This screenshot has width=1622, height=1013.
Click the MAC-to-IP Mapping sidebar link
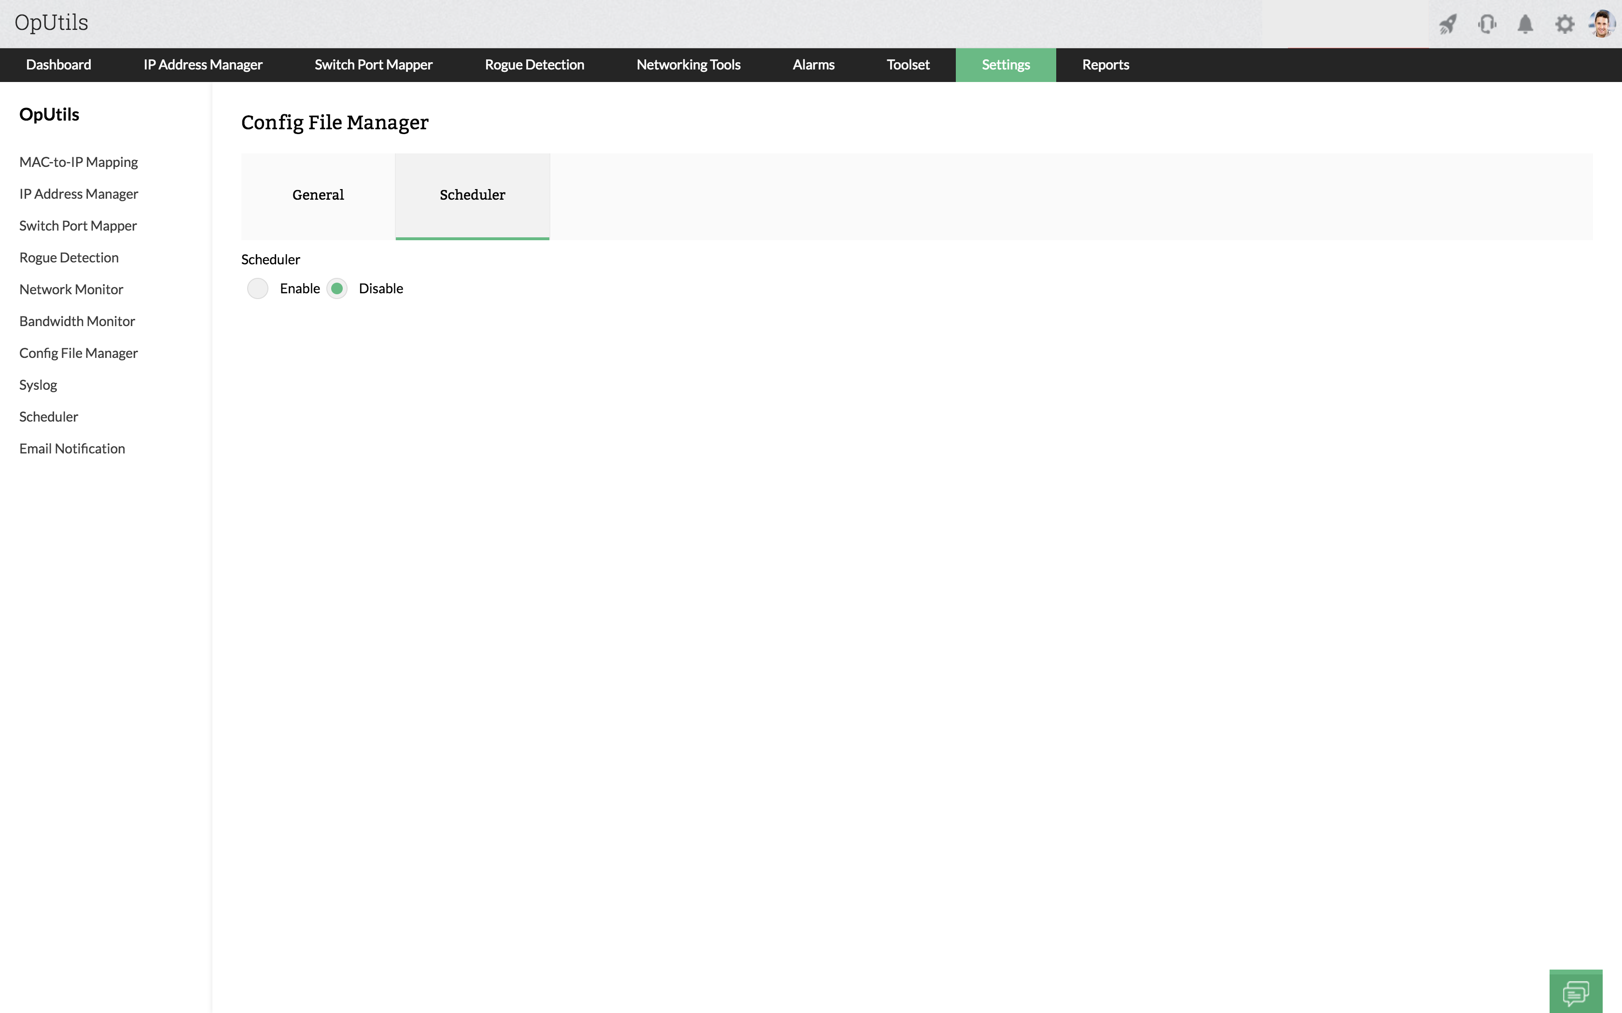[x=78, y=162]
